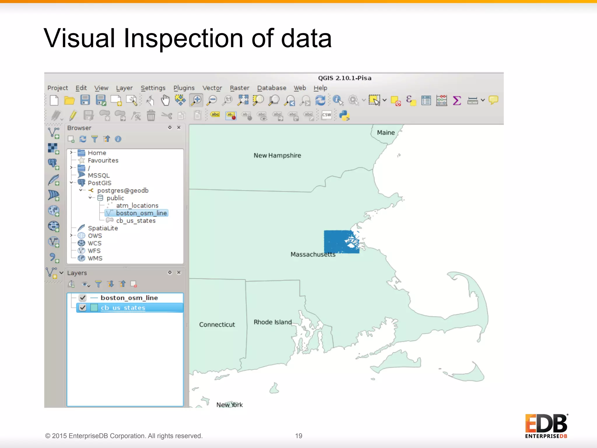Click Add Vector Layer sidebar icon
Image resolution: width=597 pixels, height=448 pixels.
(x=54, y=133)
